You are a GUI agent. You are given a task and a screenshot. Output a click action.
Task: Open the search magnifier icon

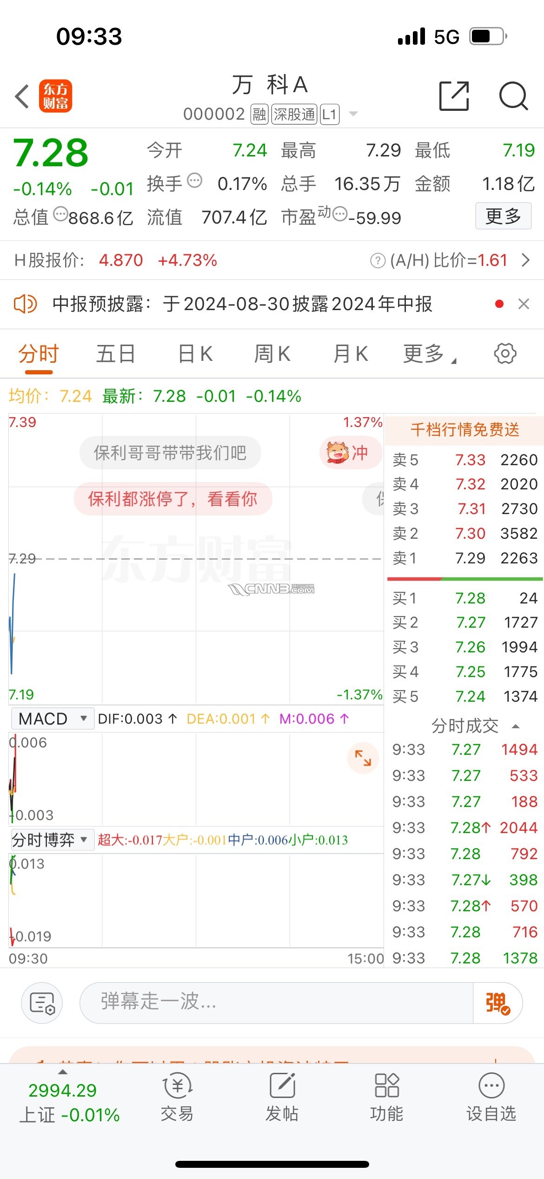[513, 96]
